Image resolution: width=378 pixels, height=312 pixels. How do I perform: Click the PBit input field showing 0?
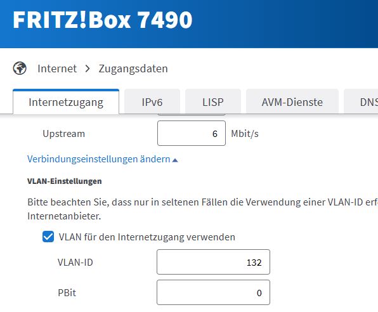(x=213, y=292)
